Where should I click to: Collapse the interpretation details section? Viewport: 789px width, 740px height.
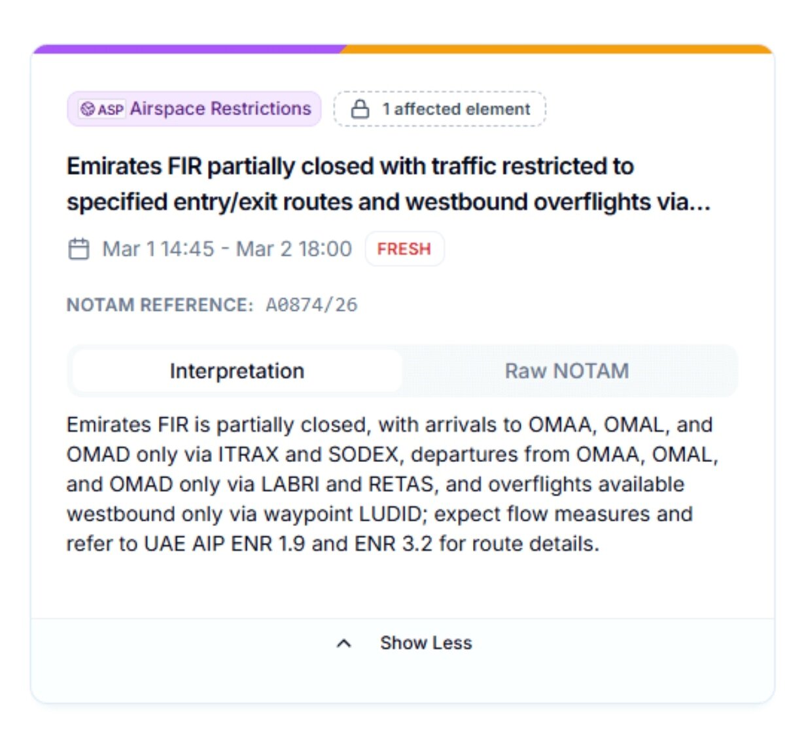[426, 643]
